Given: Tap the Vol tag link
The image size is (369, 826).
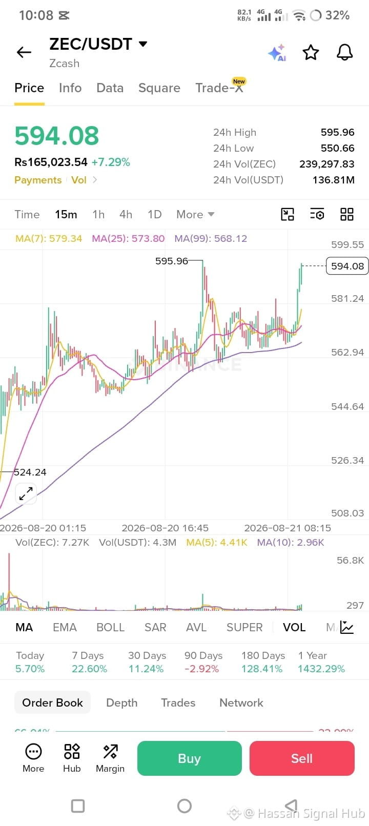Looking at the screenshot, I should click(x=79, y=180).
